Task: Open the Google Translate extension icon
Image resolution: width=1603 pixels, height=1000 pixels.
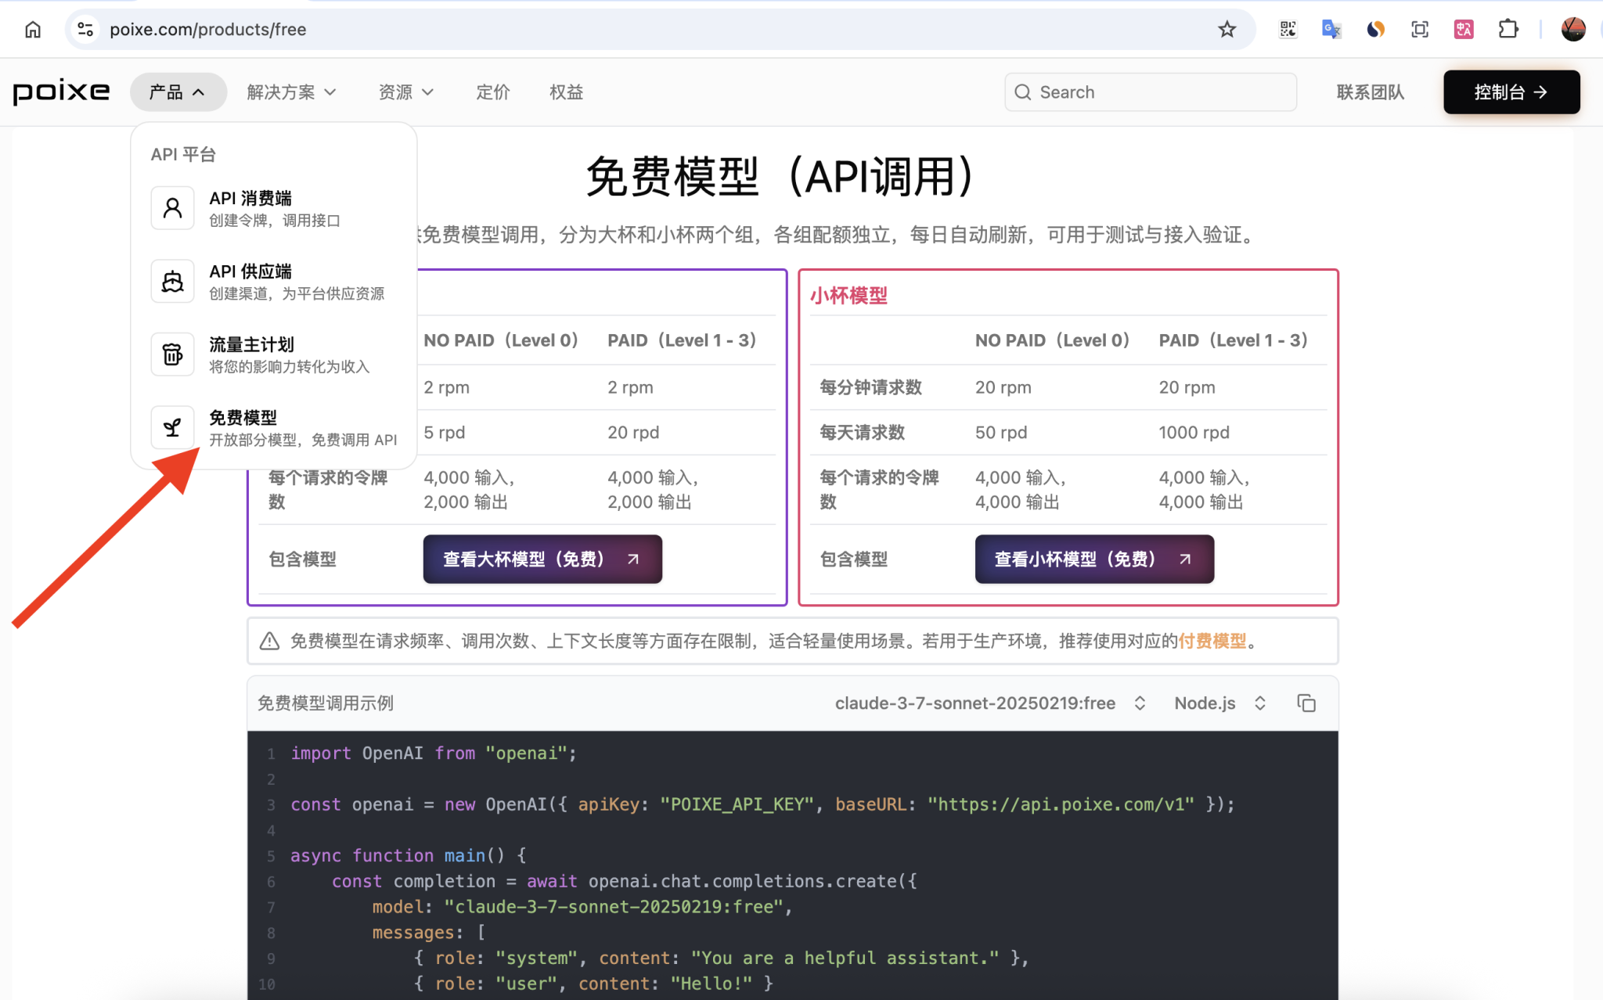Action: point(1331,29)
